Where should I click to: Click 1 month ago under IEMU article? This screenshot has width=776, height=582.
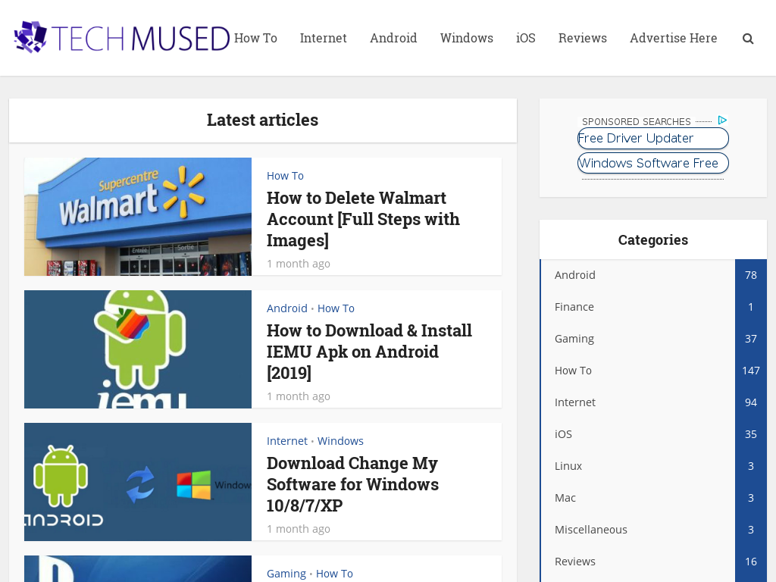tap(299, 396)
